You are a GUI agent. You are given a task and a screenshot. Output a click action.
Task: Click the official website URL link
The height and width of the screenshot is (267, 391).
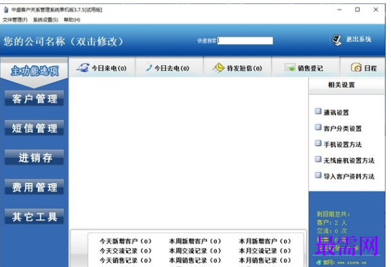pos(352,262)
